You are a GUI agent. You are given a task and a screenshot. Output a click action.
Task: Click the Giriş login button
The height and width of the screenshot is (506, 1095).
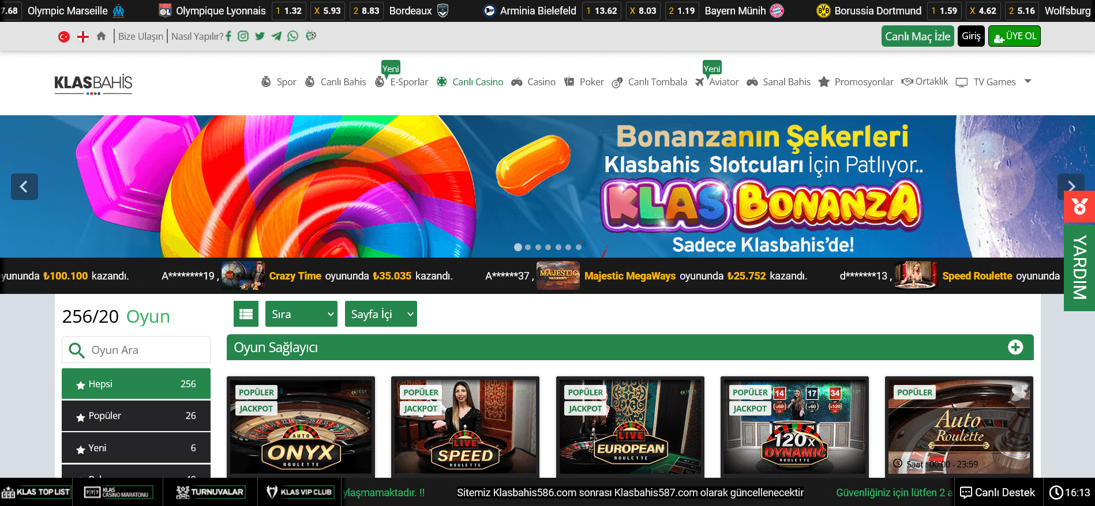(x=971, y=36)
